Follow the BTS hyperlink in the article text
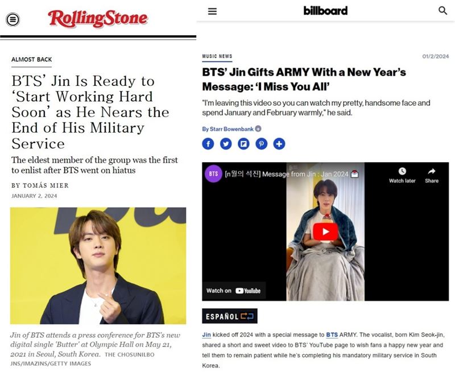 [332, 334]
